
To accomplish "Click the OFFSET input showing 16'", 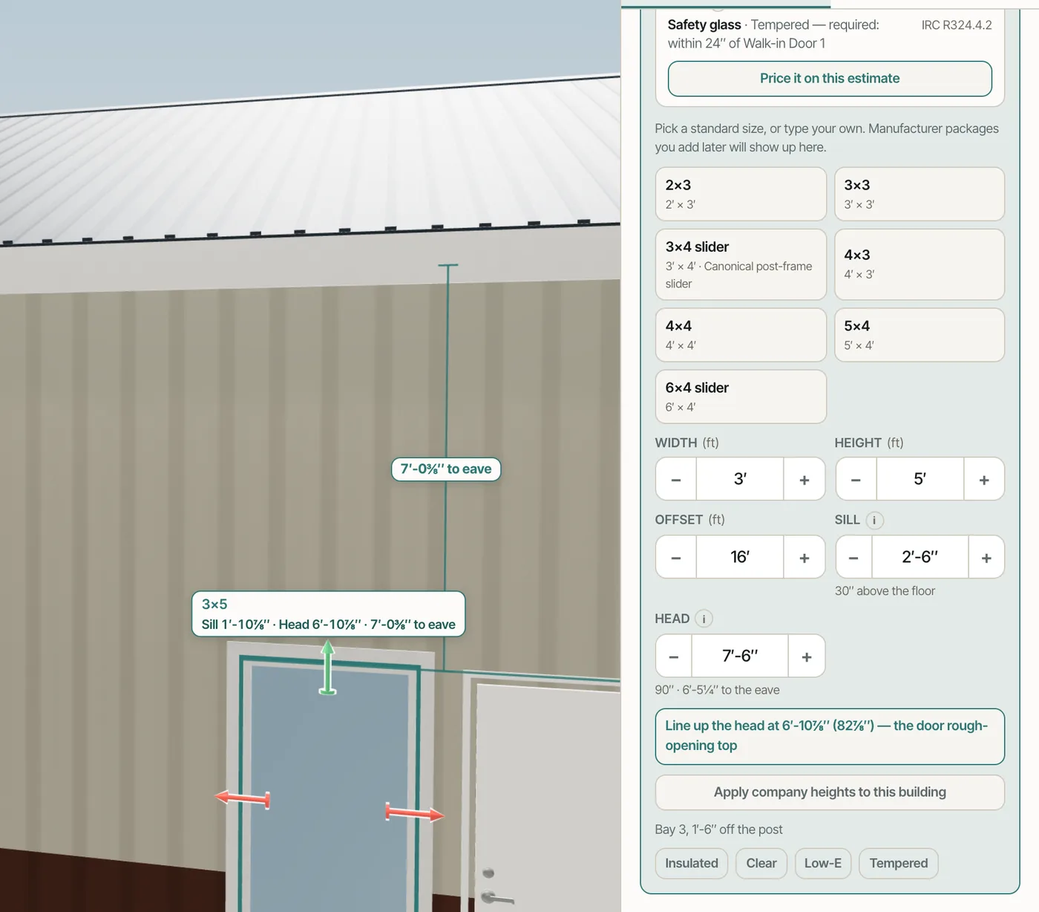I will click(740, 558).
